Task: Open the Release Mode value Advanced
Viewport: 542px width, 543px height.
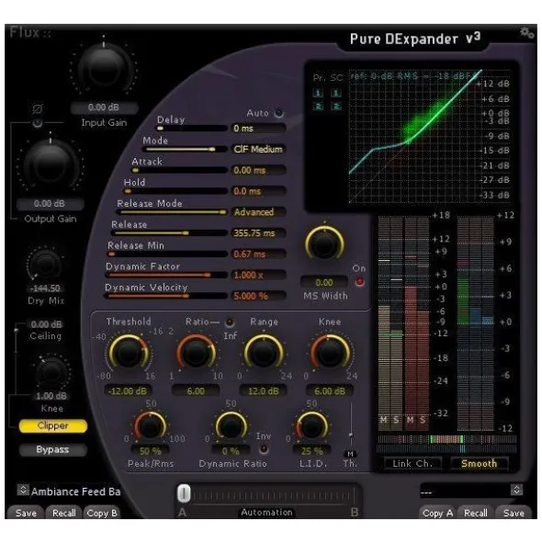Action: click(258, 212)
